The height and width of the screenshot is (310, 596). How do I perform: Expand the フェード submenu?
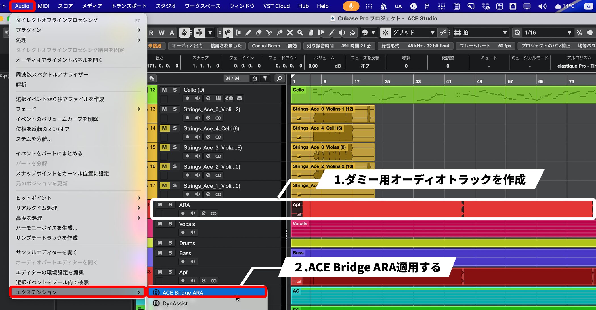point(78,109)
